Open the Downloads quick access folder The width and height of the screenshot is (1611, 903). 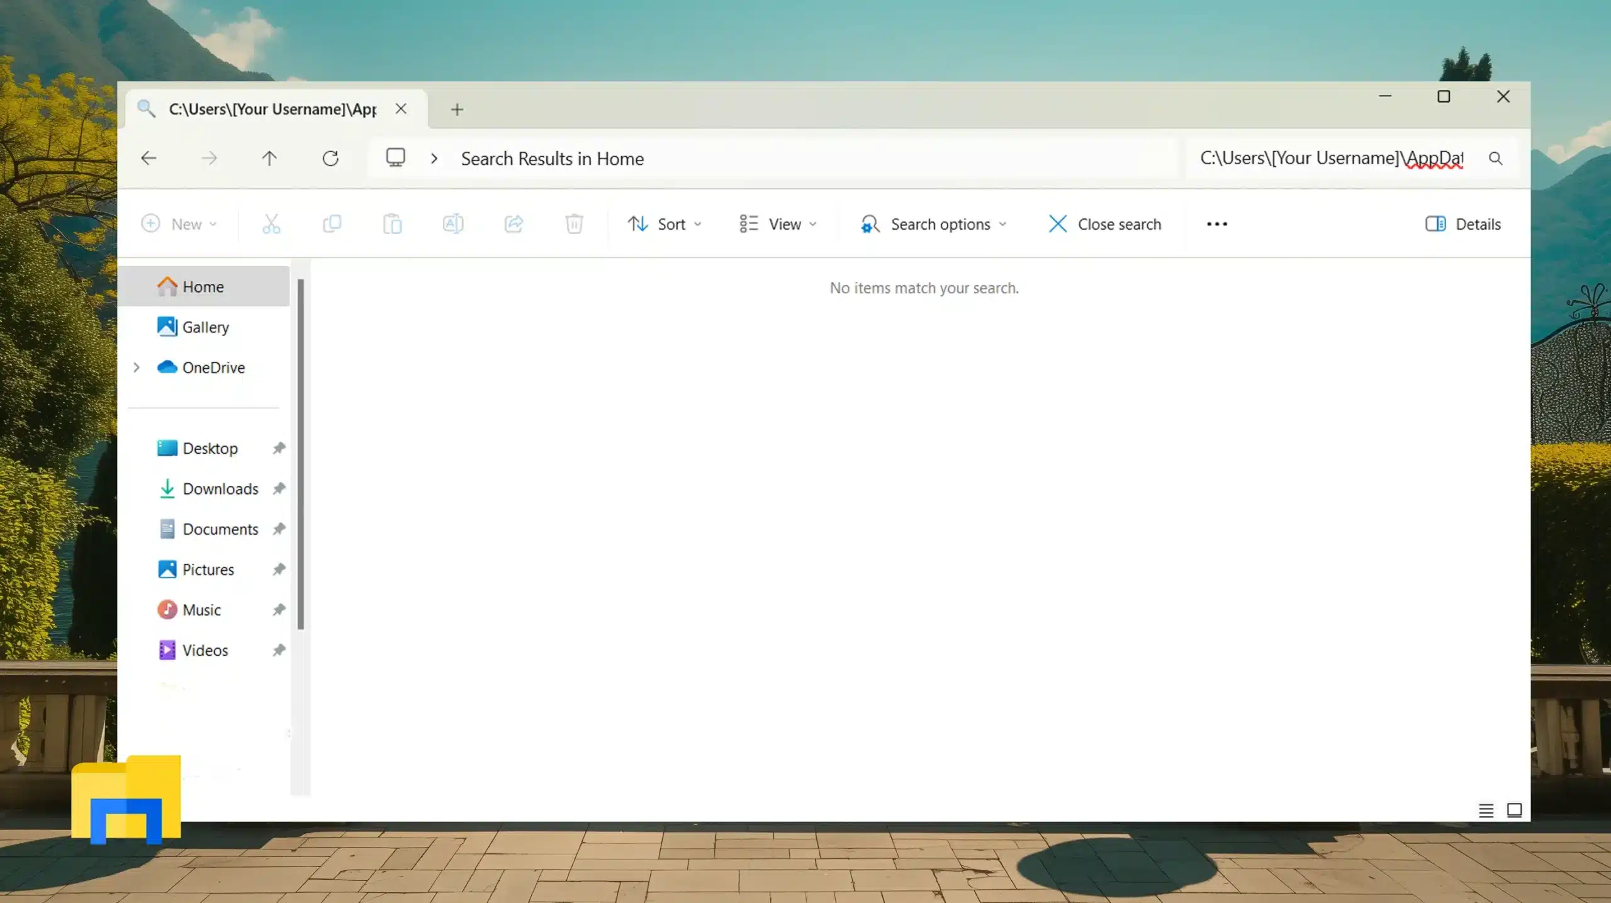pos(208,488)
